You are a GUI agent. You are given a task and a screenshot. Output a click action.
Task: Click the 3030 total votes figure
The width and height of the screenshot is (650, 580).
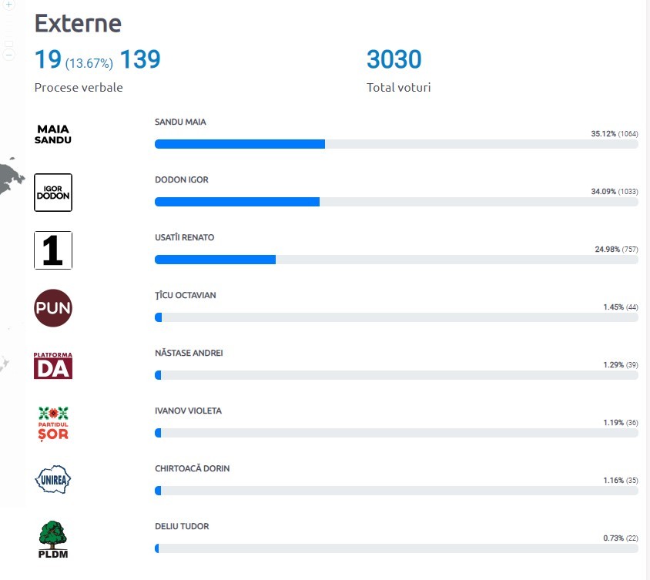pyautogui.click(x=394, y=59)
